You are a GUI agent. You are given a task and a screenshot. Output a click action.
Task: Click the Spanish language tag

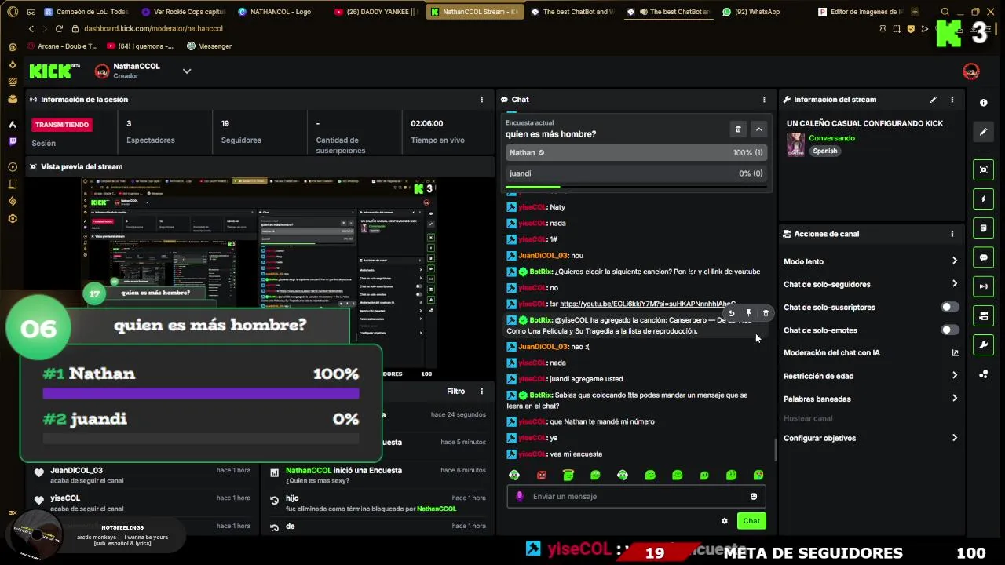[824, 151]
